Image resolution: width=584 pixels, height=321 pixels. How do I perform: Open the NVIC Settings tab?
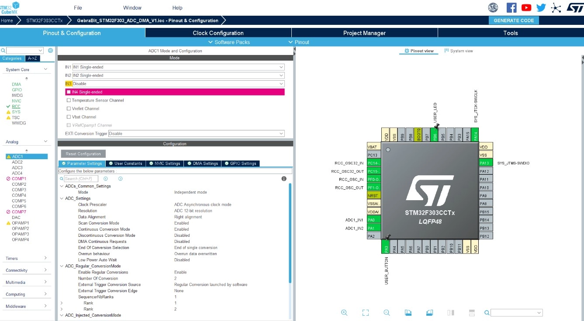164,164
